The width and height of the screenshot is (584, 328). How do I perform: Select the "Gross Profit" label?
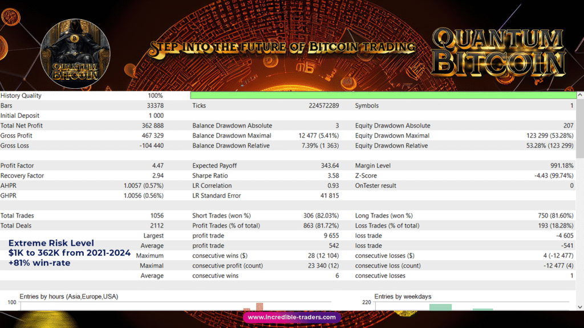[x=17, y=136]
